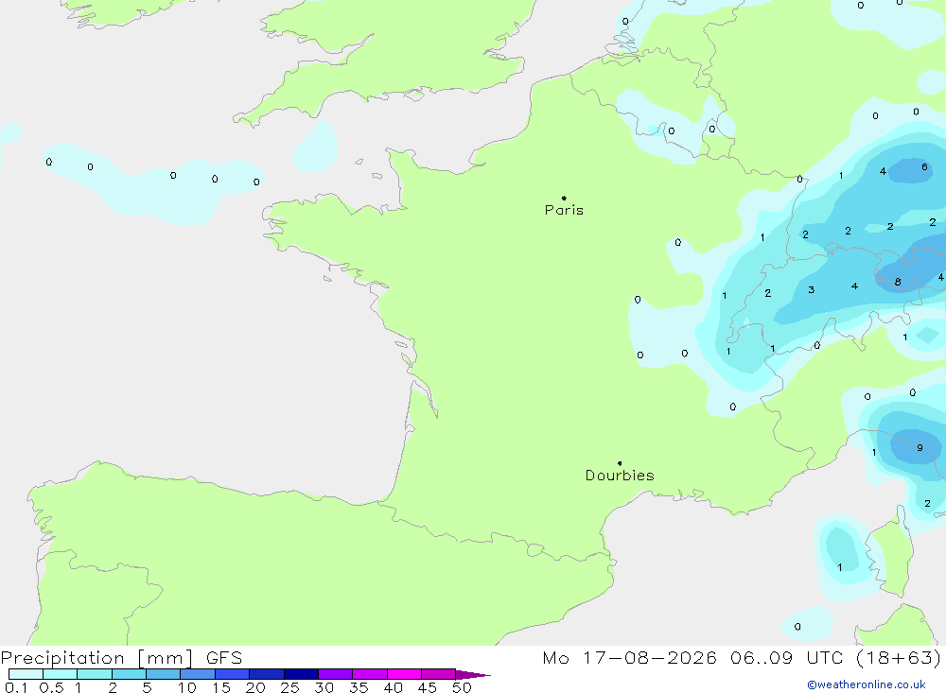Click the precipitation value 6 over Germany
Viewport: 946px width, 693px height.
(x=924, y=166)
